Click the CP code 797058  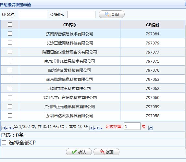(153, 116)
